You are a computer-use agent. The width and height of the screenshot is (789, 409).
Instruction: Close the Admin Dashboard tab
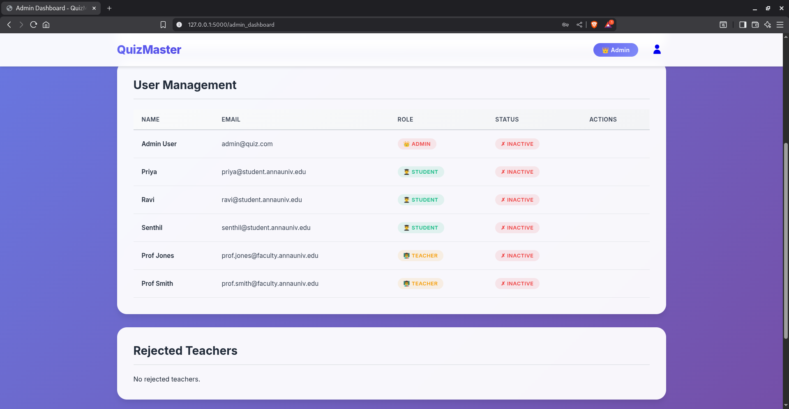[94, 8]
